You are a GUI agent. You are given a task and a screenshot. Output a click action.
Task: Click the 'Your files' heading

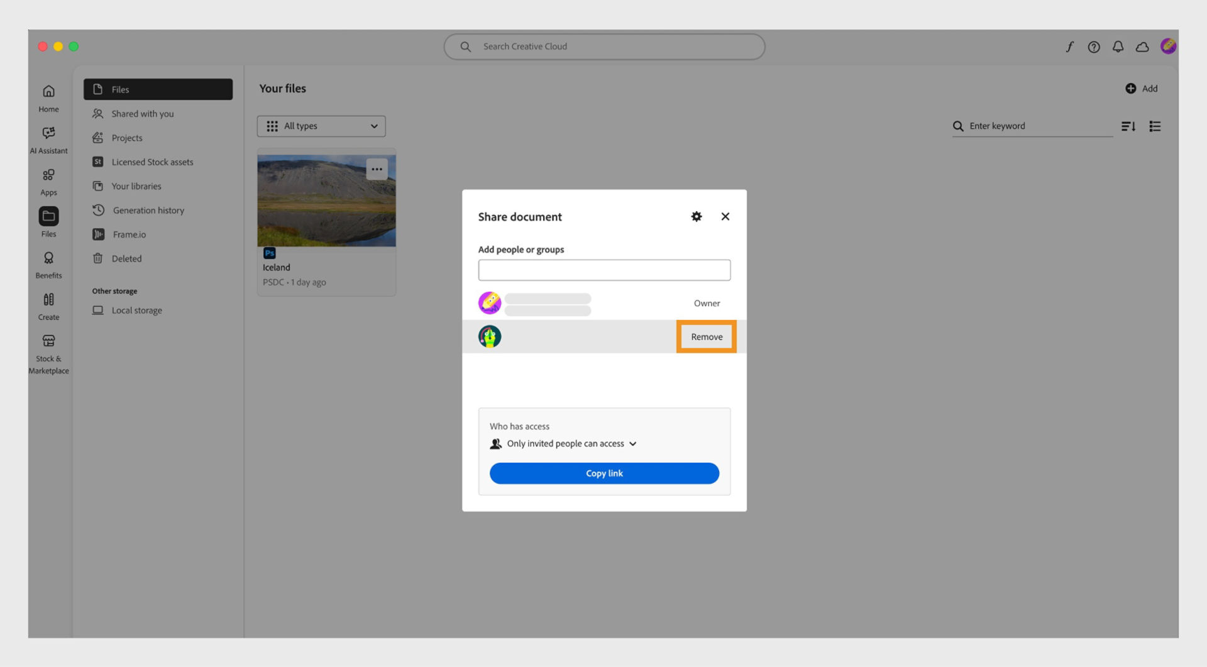pos(283,89)
